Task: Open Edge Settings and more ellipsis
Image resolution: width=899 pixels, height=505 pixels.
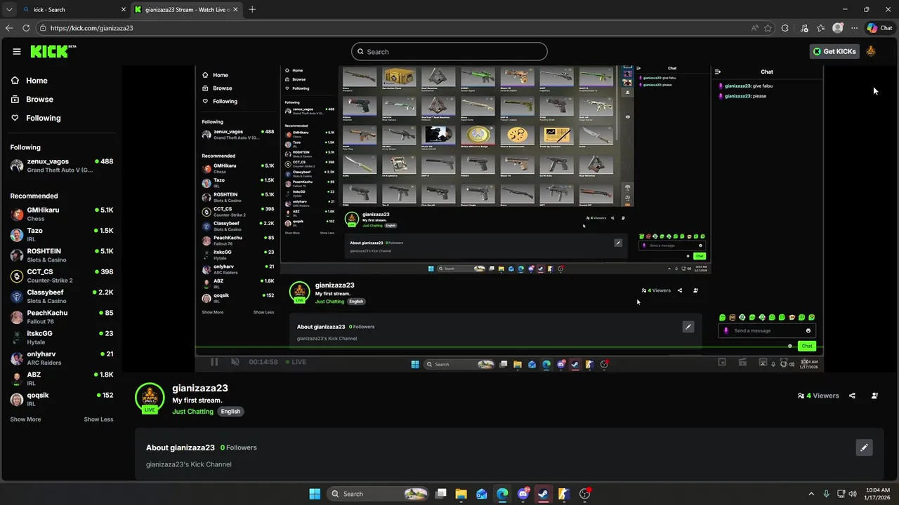Action: [x=854, y=28]
